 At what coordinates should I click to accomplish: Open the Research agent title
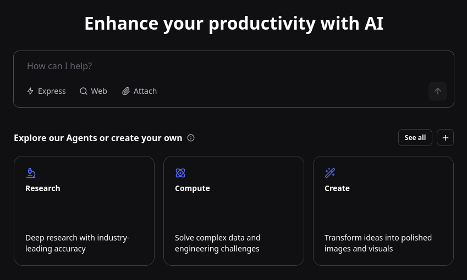point(43,188)
